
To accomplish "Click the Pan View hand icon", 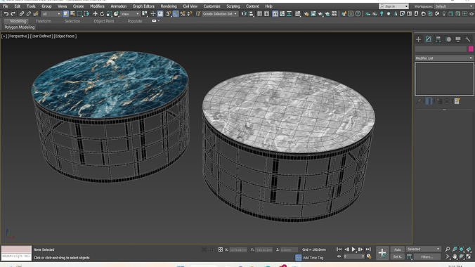I will click(x=455, y=256).
